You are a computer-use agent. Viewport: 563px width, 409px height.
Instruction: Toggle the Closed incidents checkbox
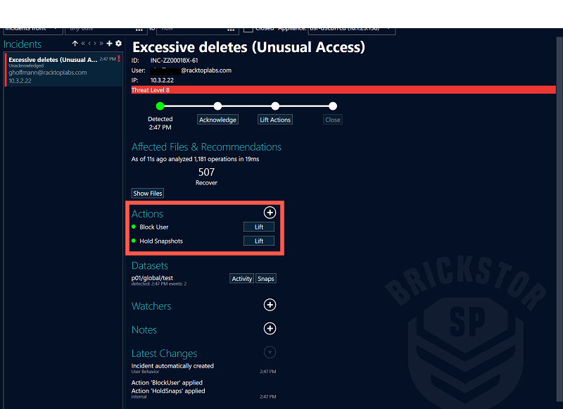(248, 30)
